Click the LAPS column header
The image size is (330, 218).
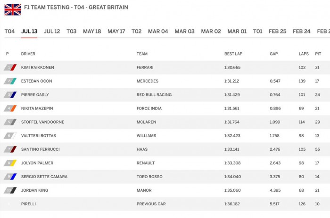point(304,54)
